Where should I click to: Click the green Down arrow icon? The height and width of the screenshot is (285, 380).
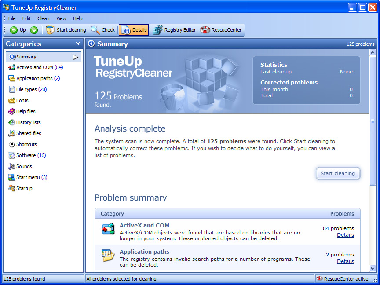(x=34, y=30)
